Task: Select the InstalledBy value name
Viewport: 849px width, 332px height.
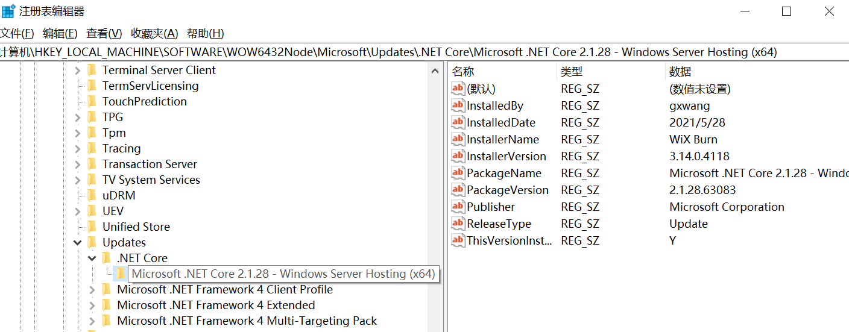Action: pos(495,106)
